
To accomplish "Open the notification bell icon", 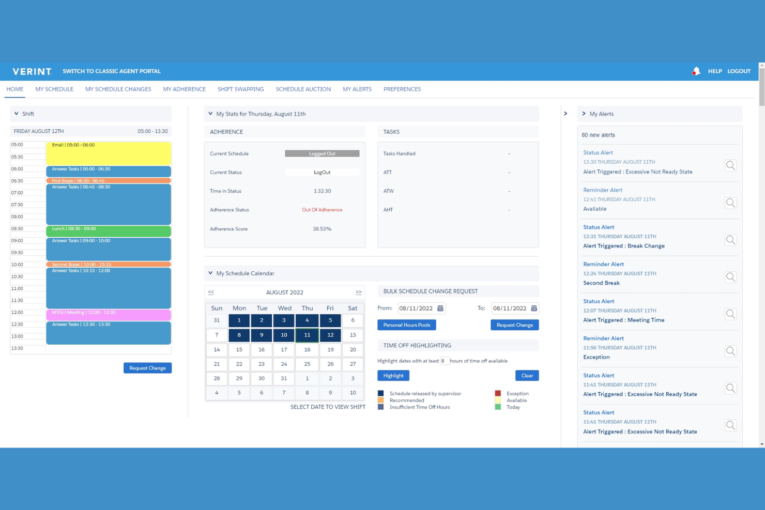I will point(696,71).
